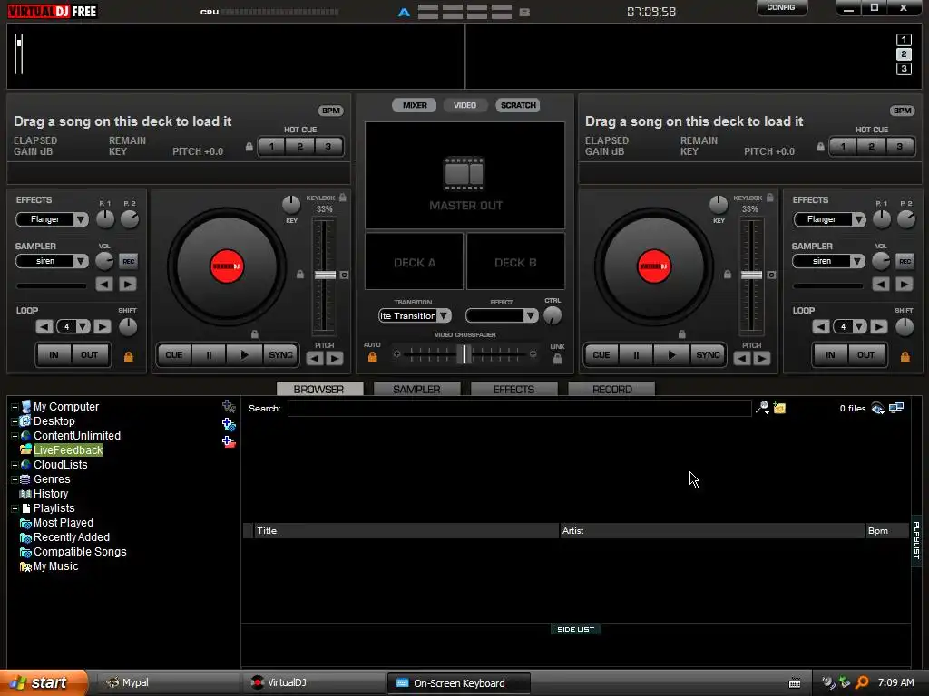Click add favorite folder star icon
The image size is (929, 696).
click(229, 407)
